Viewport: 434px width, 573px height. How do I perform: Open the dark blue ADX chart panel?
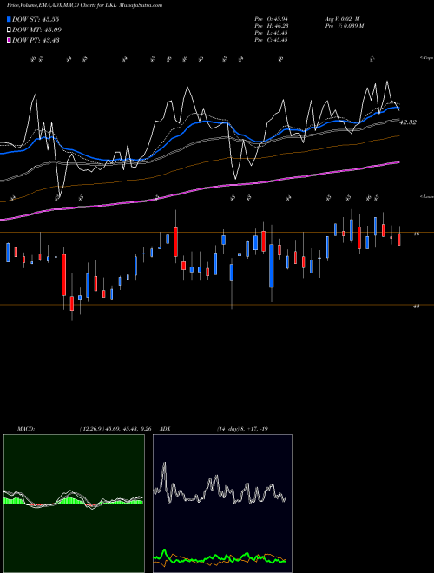pos(222,504)
